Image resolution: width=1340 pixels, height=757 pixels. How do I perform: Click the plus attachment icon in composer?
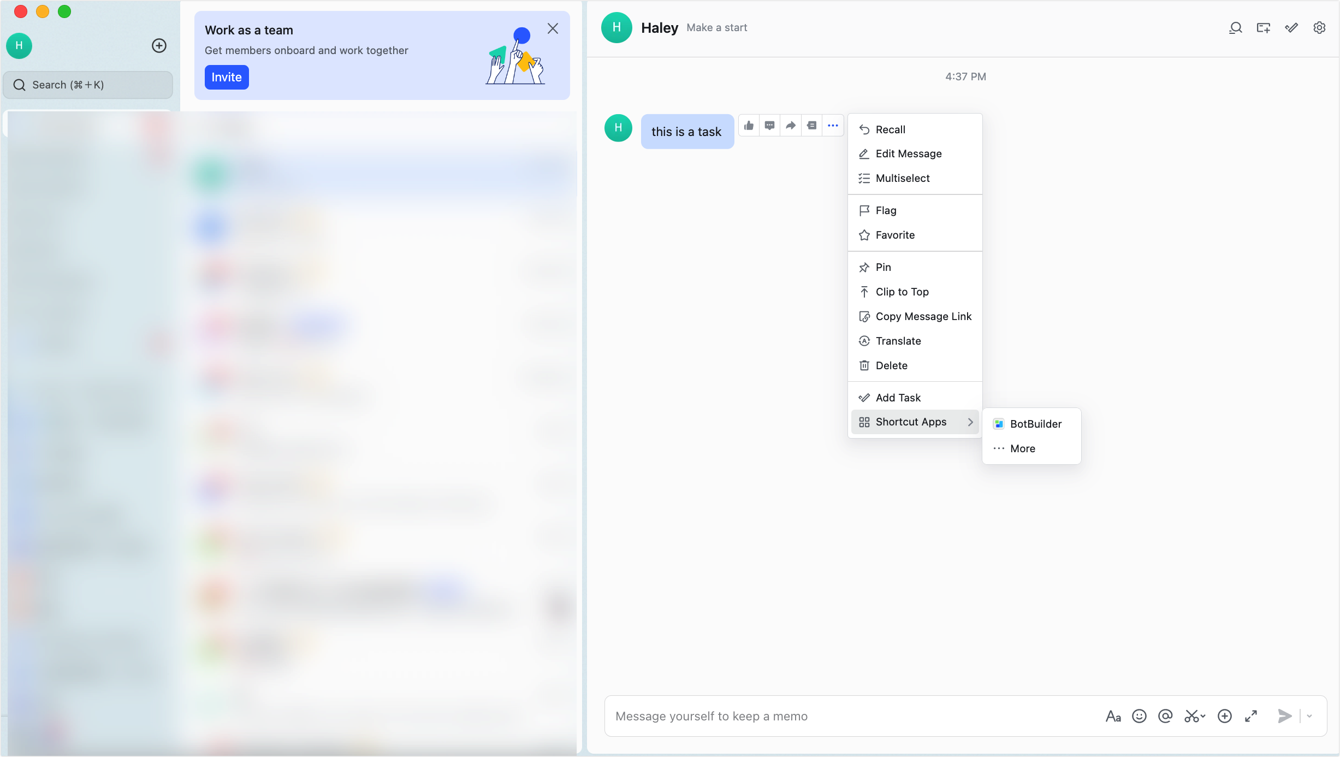pyautogui.click(x=1225, y=716)
